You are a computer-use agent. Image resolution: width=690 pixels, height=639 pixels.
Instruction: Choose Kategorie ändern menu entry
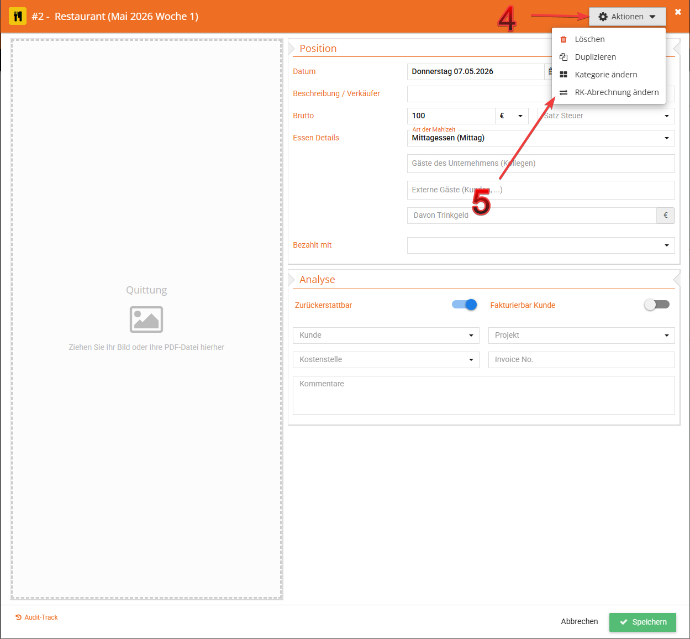click(609, 75)
